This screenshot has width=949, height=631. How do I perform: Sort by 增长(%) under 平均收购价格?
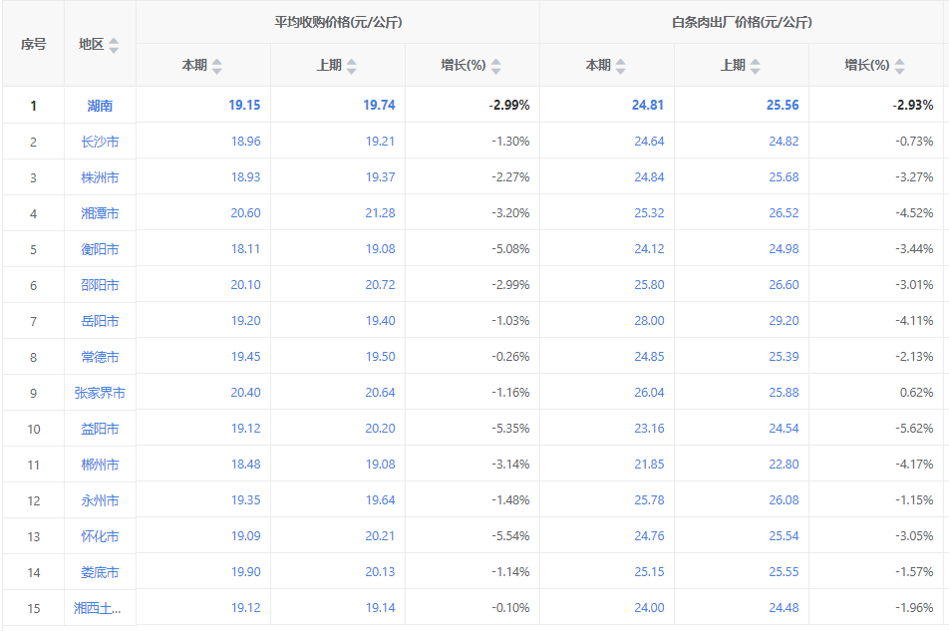pos(496,66)
